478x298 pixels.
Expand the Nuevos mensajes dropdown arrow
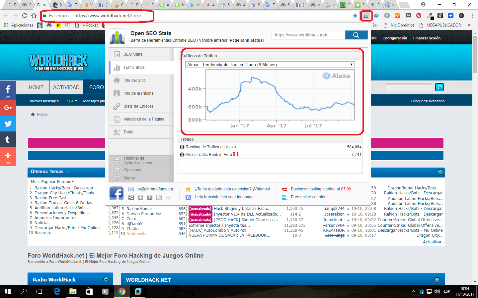[76, 101]
